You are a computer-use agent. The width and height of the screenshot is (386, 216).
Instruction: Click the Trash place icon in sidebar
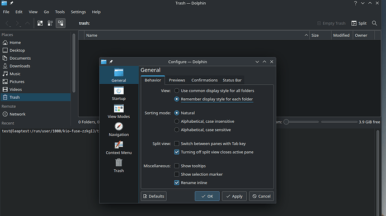point(5,97)
